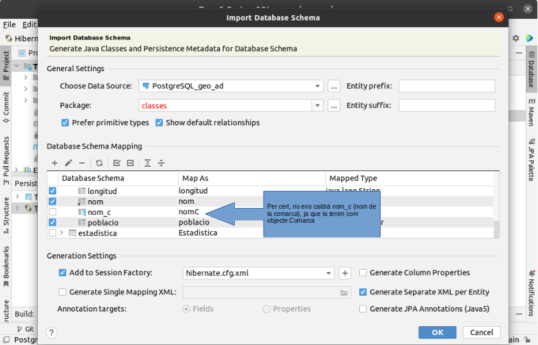
Task: Edit selected mapping with pencil icon
Action: 68,163
